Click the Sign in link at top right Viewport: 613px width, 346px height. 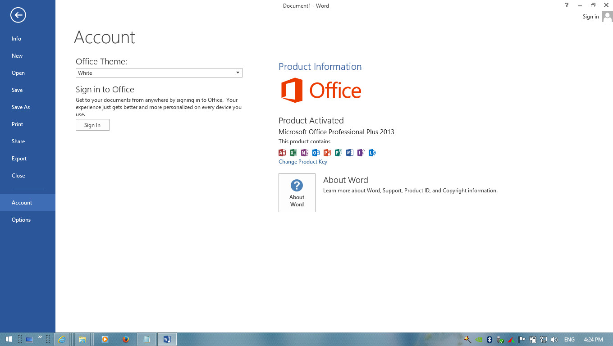(x=590, y=16)
